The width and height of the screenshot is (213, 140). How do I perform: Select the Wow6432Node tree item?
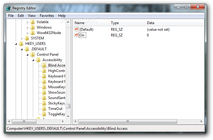[x=49, y=33]
